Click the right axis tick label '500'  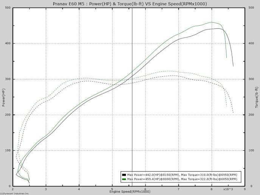(251, 8)
